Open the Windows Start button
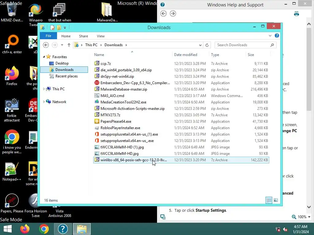The image size is (314, 235). click(x=8, y=229)
